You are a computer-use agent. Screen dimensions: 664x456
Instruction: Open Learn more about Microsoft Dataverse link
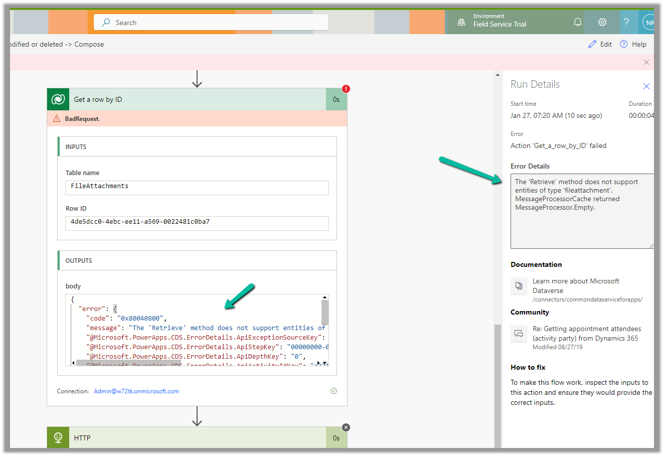tap(576, 286)
